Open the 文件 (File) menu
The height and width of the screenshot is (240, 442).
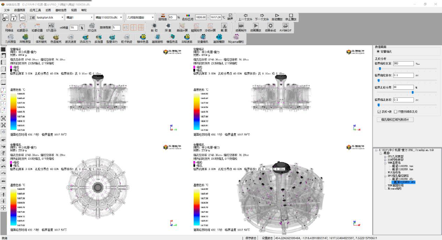click(x=7, y=10)
